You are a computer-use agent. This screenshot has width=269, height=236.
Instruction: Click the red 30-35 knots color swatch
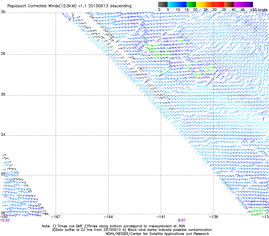[220, 4]
